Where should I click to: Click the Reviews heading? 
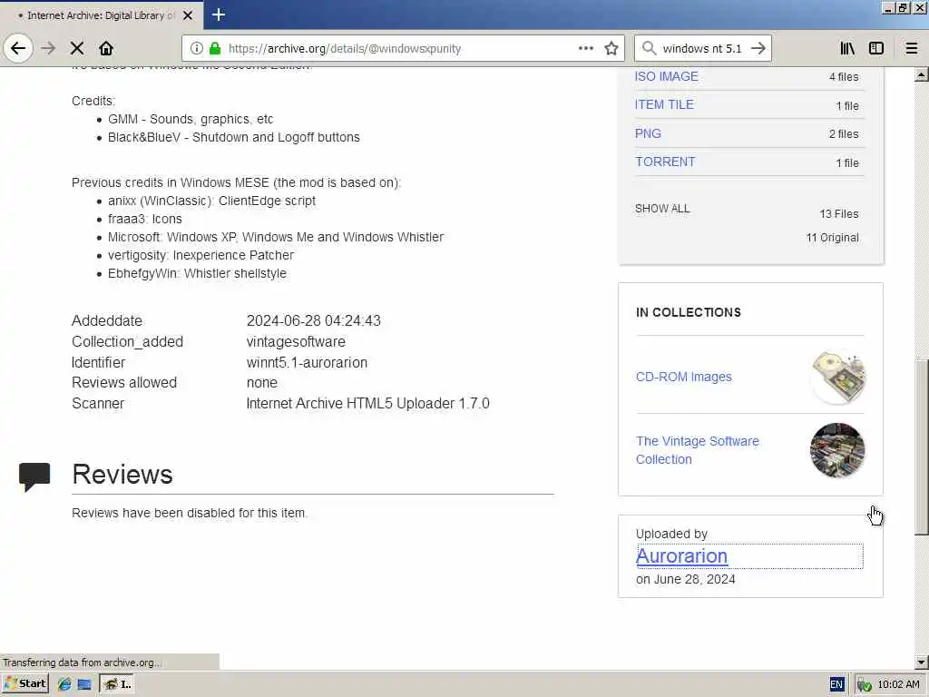point(122,475)
